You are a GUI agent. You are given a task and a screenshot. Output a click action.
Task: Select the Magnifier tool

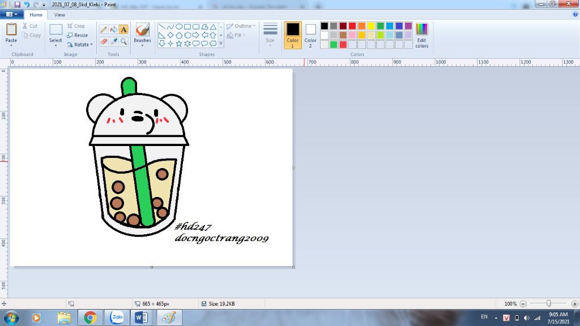[123, 41]
